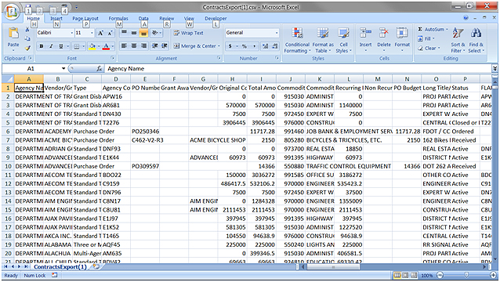
Task: Open the Page Layout ribbon tab
Action: (85, 19)
